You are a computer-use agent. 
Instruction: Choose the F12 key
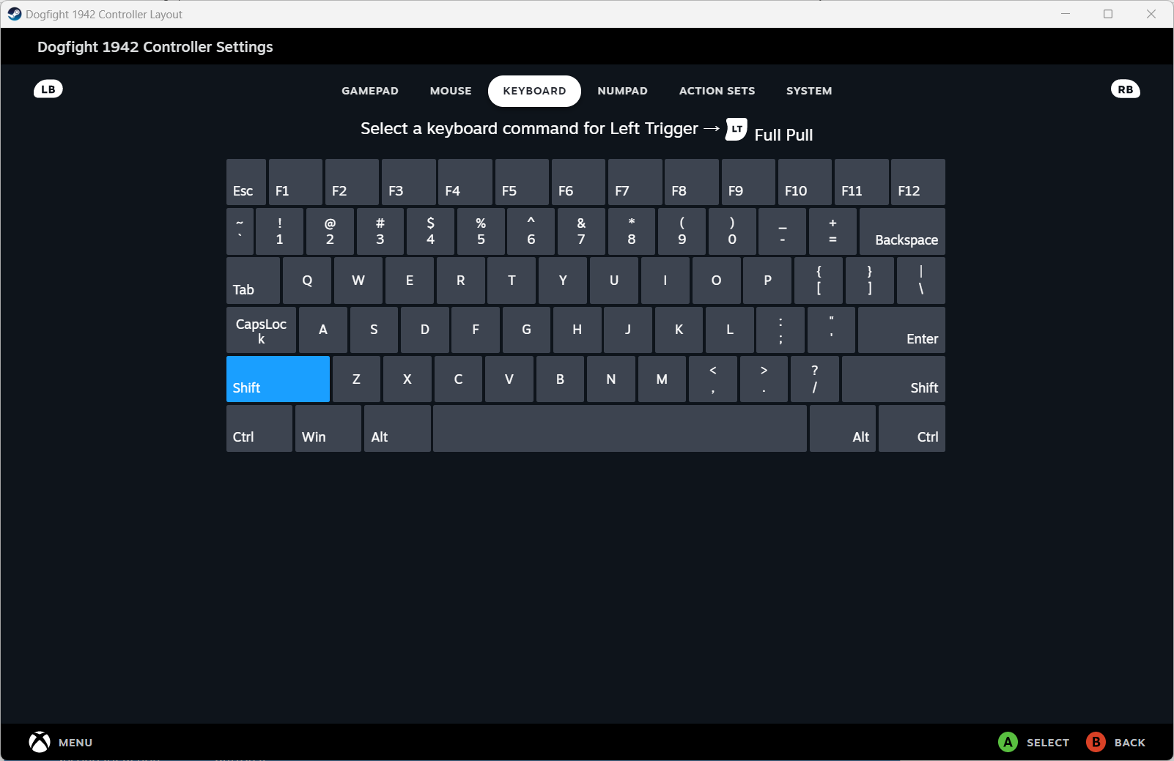918,182
